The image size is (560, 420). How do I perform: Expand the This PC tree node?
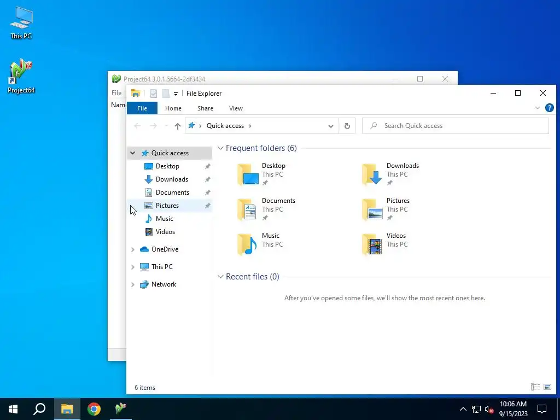[x=132, y=267]
